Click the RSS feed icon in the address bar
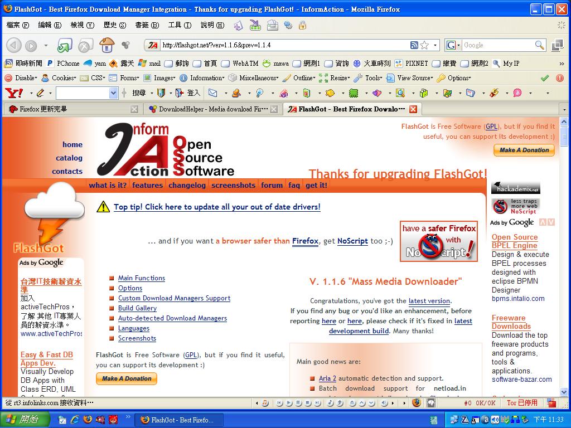The image size is (571, 428). (x=414, y=45)
